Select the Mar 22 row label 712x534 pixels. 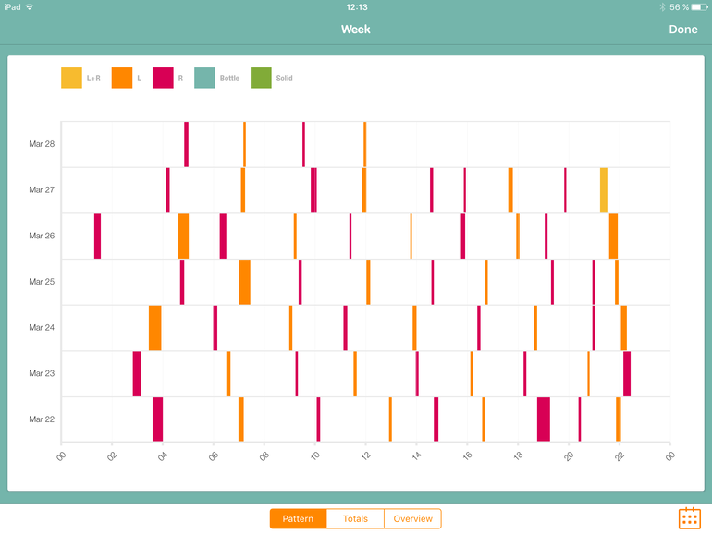tap(42, 419)
